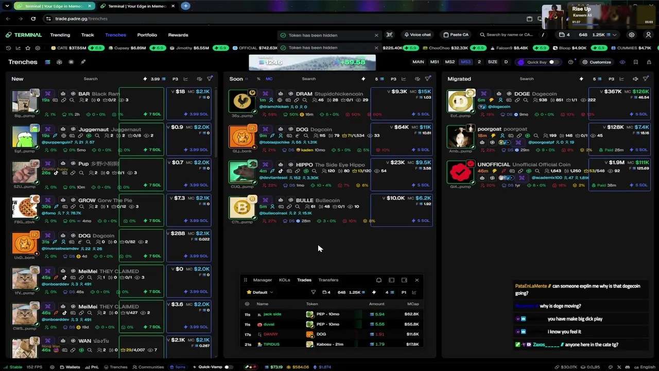Toggle pause icon beside Soon title
The height and width of the screenshot is (371, 659).
pyautogui.click(x=247, y=79)
